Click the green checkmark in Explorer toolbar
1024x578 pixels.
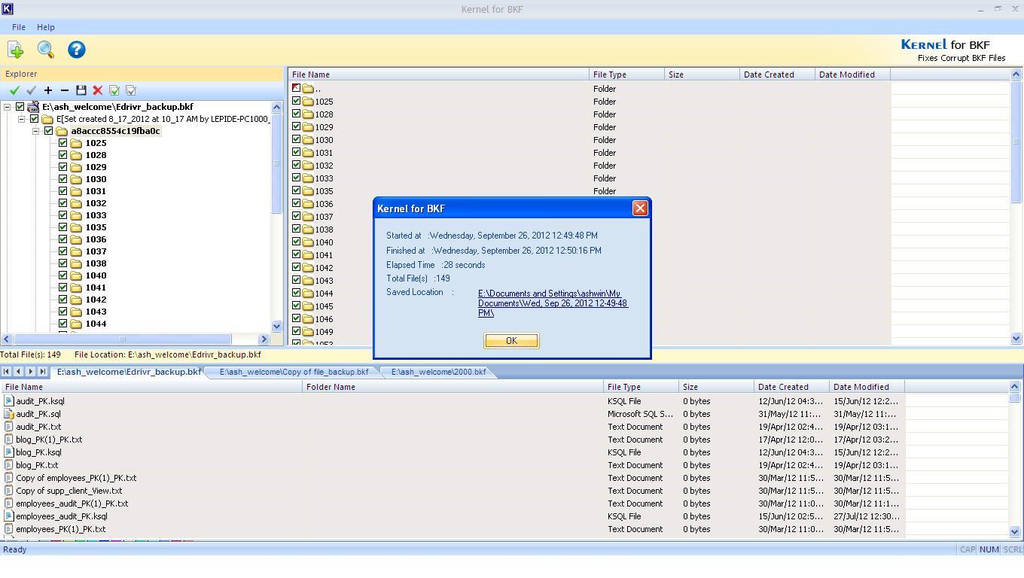[14, 90]
